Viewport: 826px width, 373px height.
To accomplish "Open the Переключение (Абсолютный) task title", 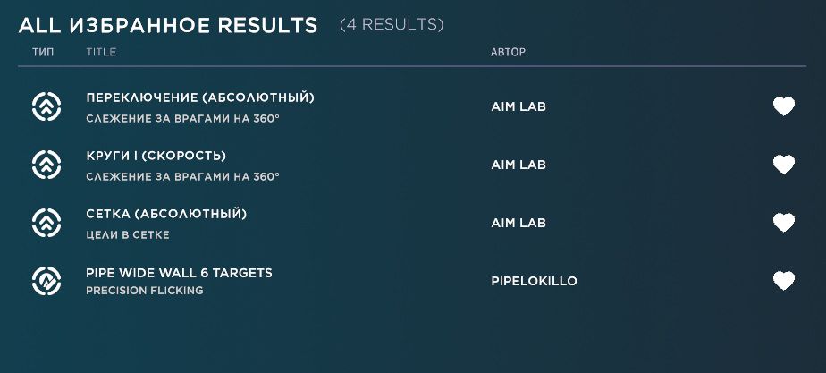I will coord(200,98).
